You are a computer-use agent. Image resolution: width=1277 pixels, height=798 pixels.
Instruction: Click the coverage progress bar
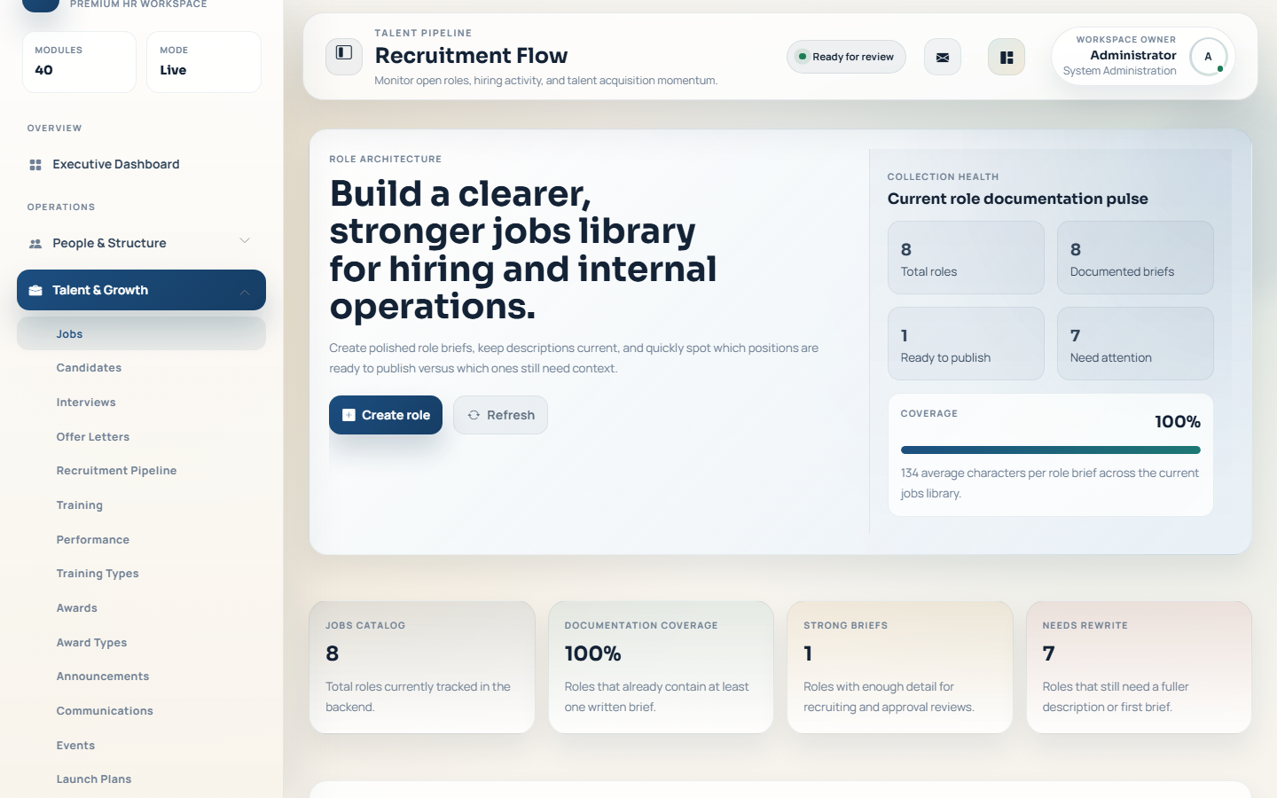(1050, 450)
